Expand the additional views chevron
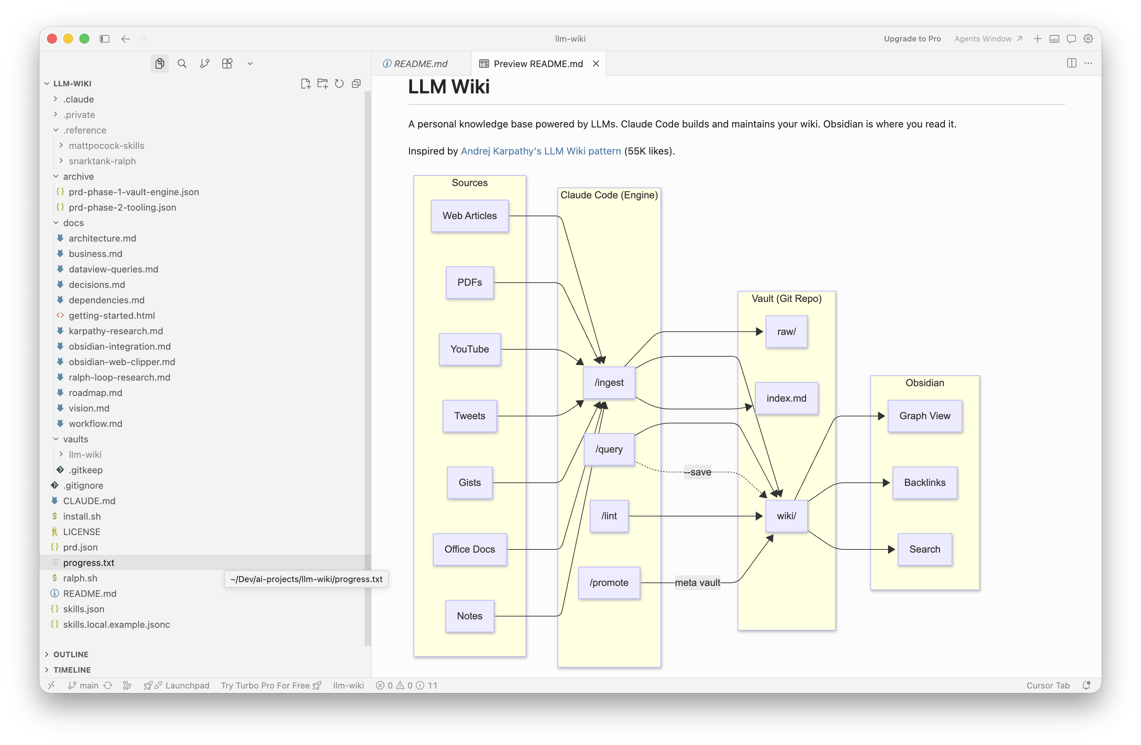Viewport: 1141px width, 745px height. click(250, 63)
